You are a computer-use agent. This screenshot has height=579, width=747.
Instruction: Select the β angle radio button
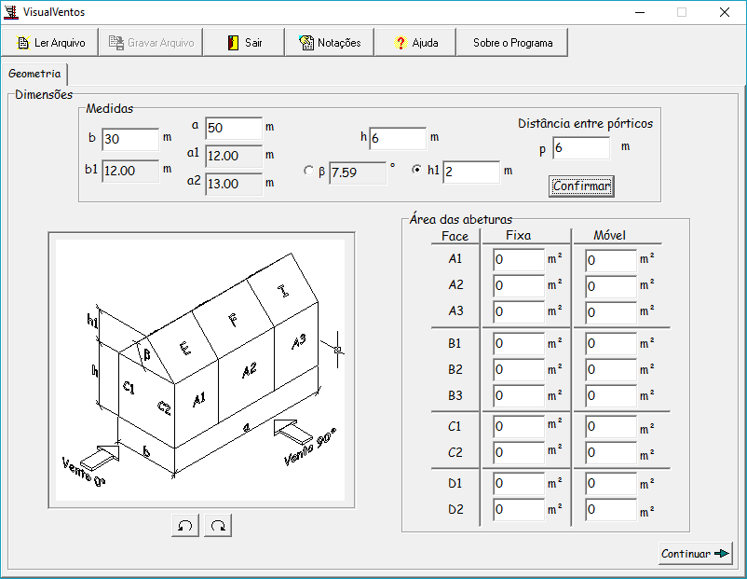pos(308,171)
